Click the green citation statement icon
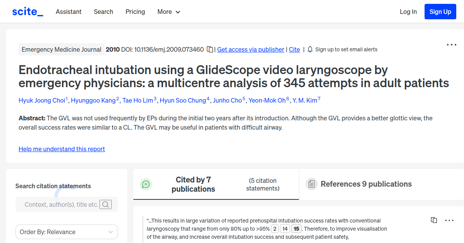 [x=146, y=184]
